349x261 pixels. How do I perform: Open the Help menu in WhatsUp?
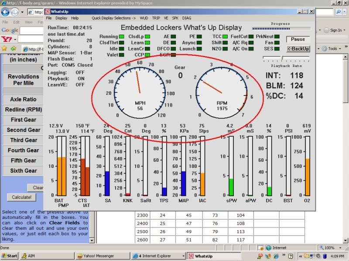point(75,18)
